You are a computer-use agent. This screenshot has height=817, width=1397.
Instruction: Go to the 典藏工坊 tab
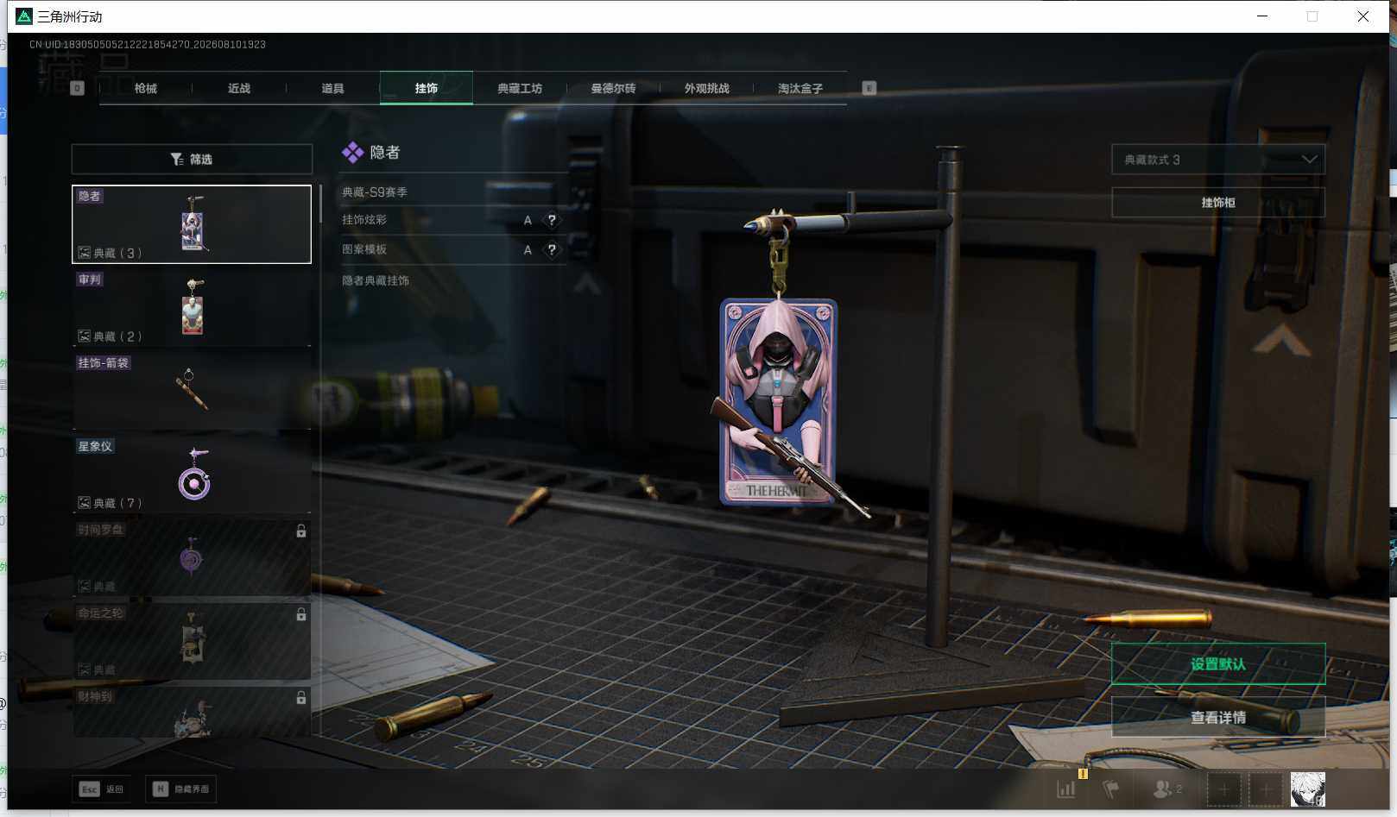[x=520, y=88]
